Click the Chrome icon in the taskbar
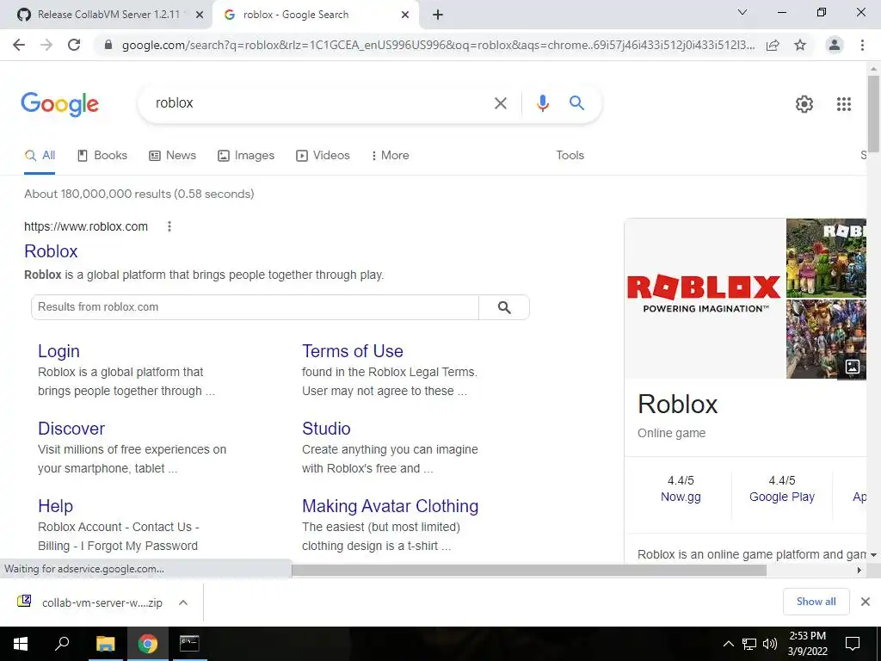This screenshot has width=881, height=661. click(x=147, y=644)
